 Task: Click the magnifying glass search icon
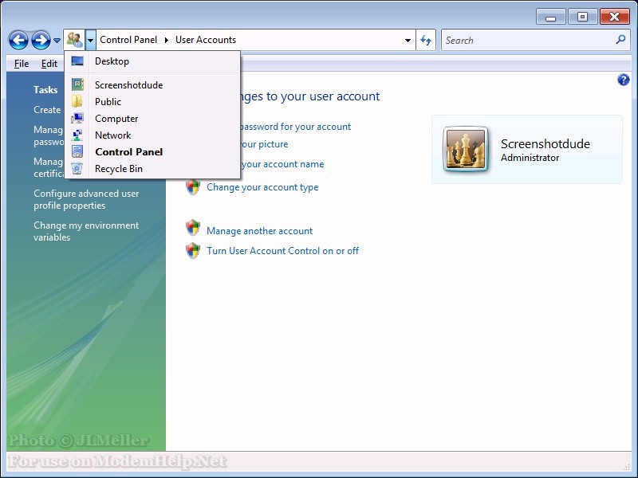coord(620,40)
